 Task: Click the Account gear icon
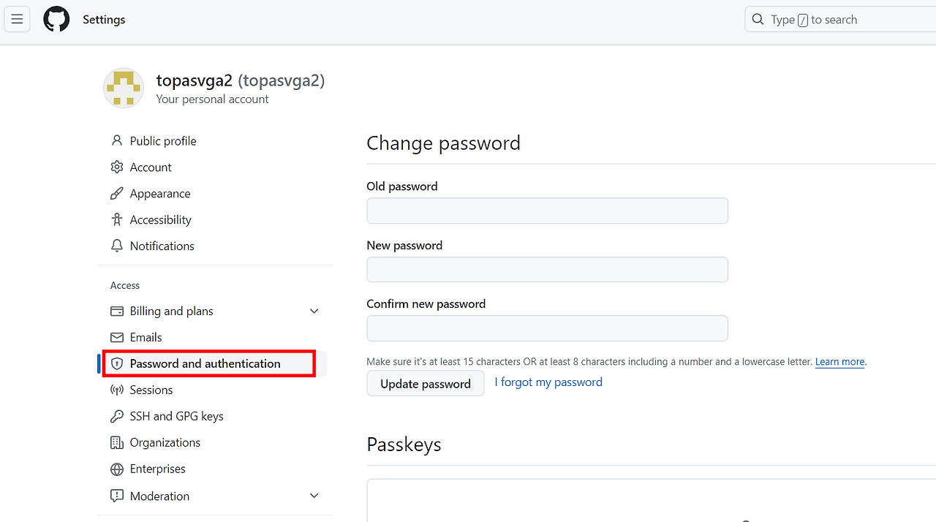point(117,167)
